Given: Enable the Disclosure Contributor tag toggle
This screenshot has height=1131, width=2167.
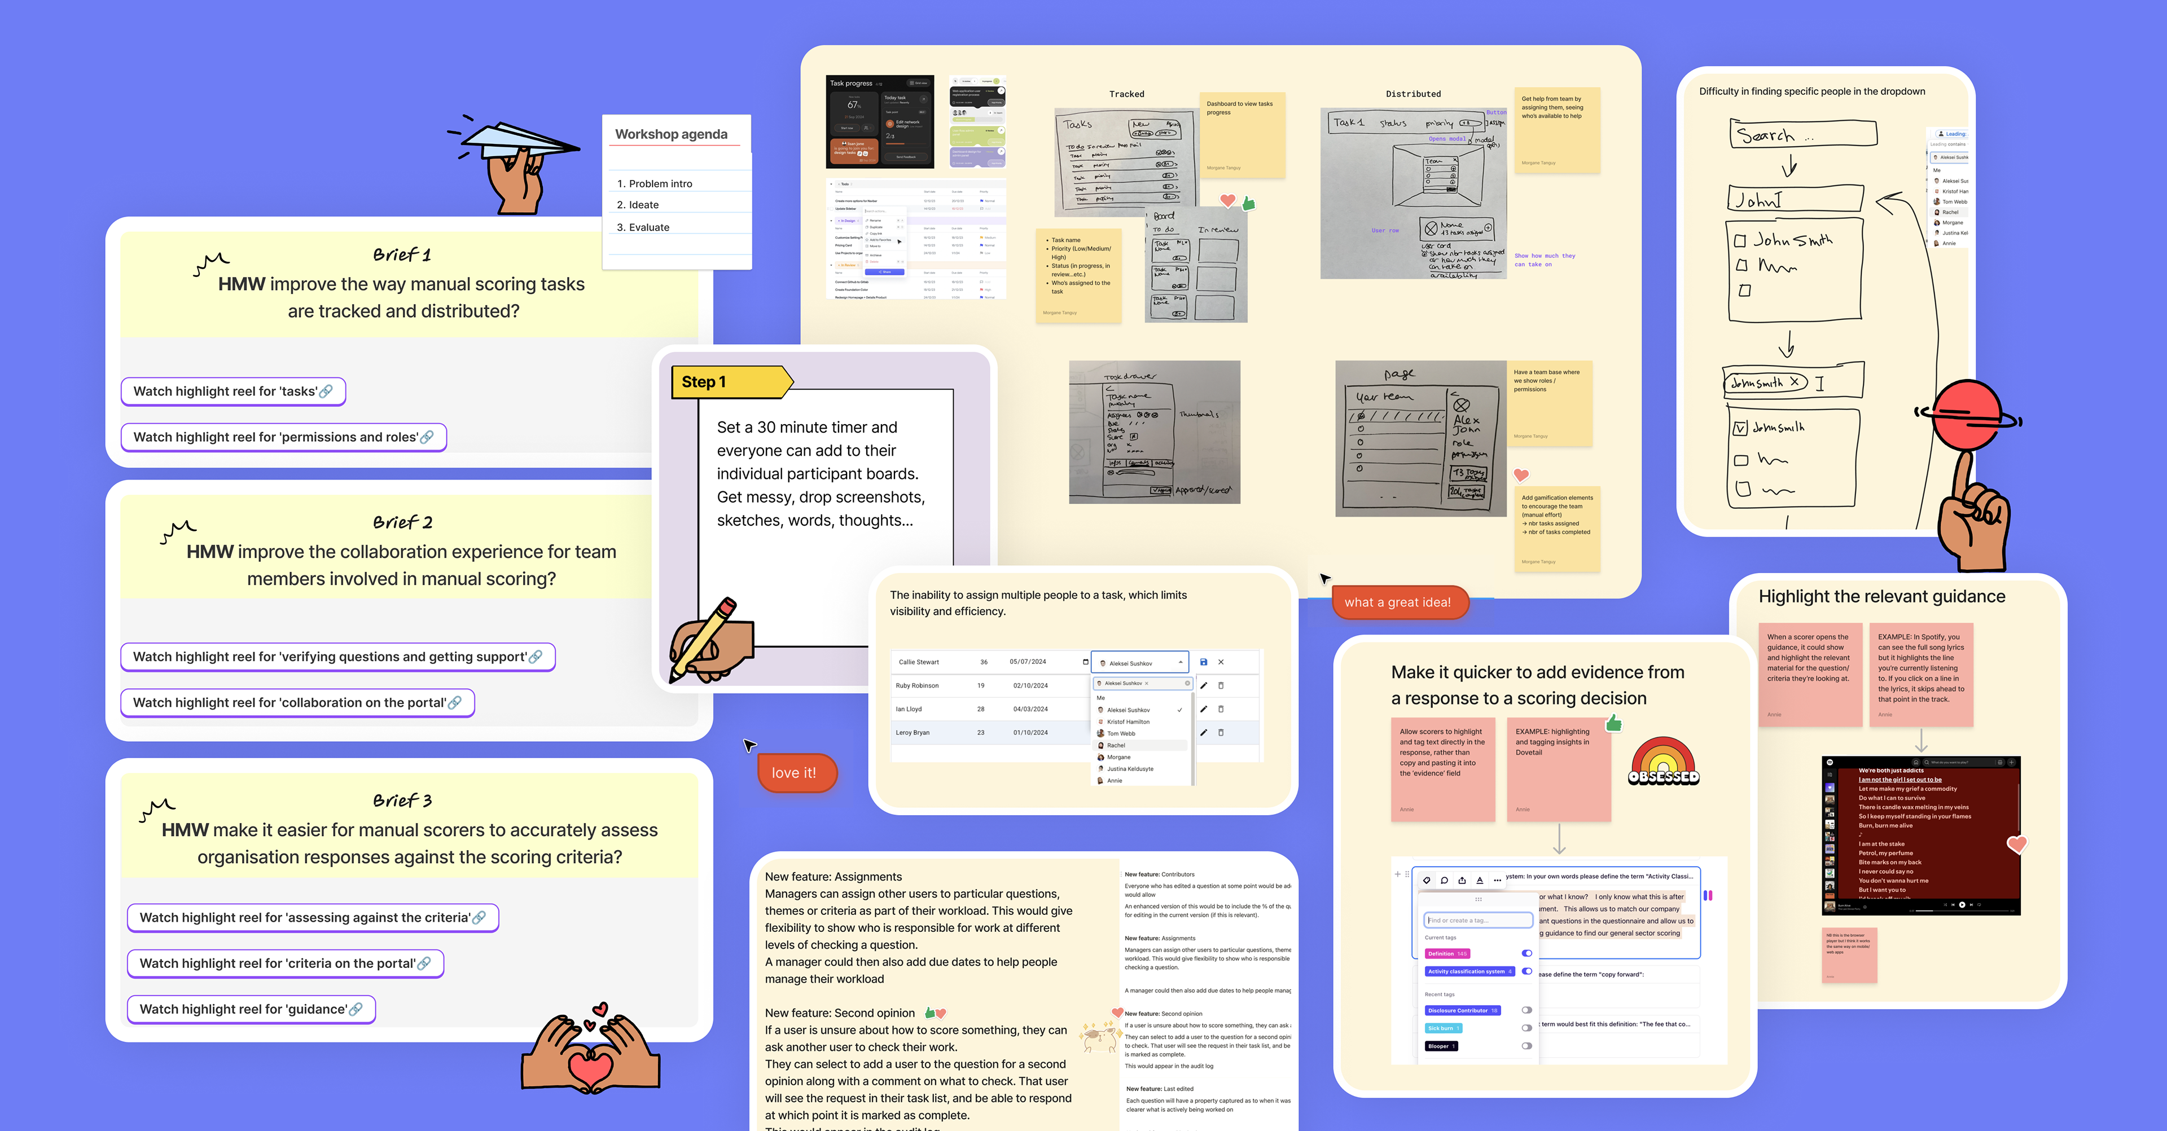Looking at the screenshot, I should 1528,1011.
